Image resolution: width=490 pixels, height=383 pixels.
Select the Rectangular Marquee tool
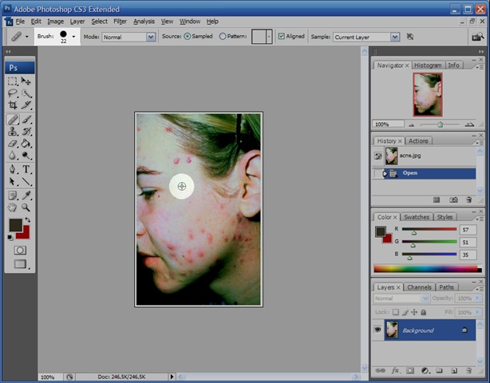click(x=13, y=81)
